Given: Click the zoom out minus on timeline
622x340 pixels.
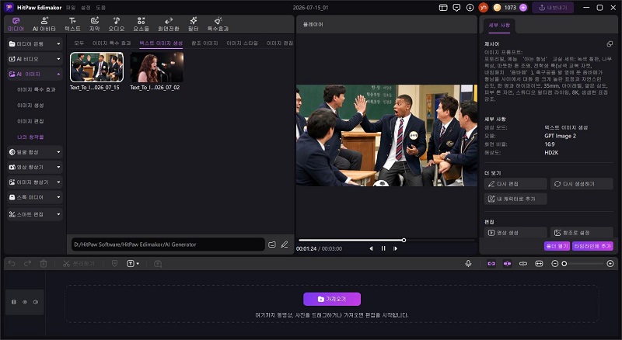Looking at the screenshot, I should pyautogui.click(x=555, y=263).
